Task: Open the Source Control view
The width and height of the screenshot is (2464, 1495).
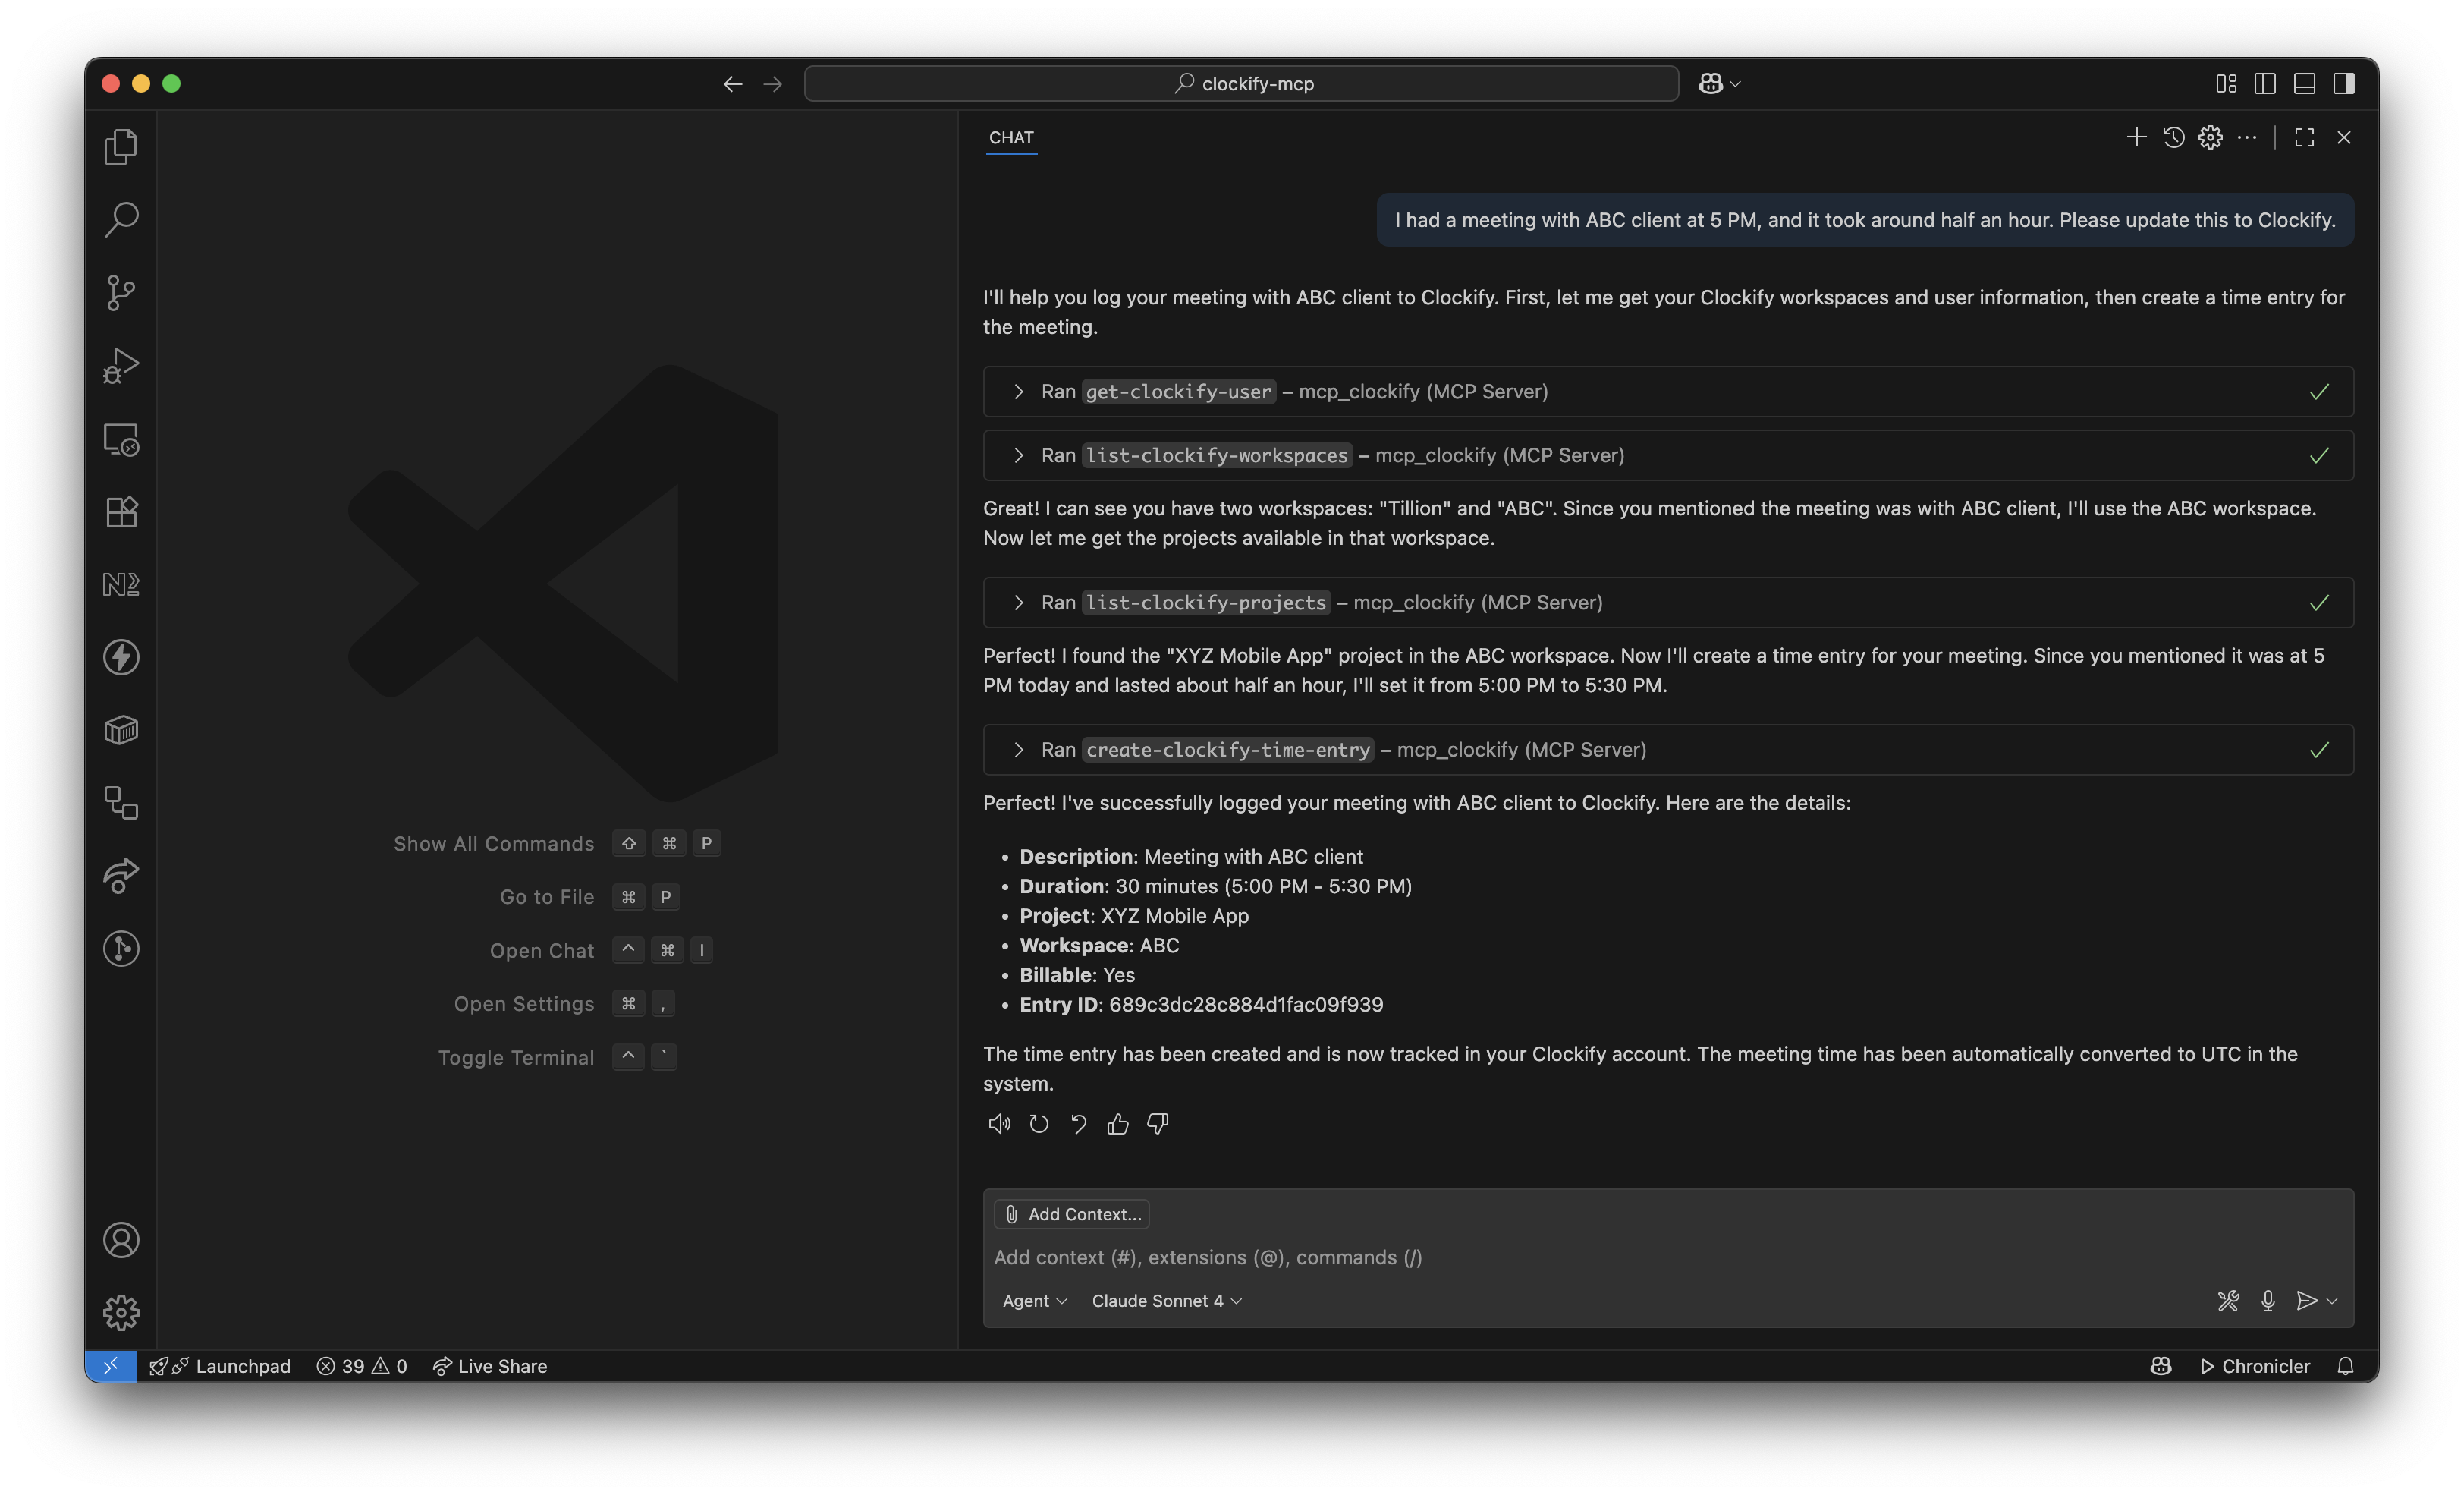Action: pos(121,292)
